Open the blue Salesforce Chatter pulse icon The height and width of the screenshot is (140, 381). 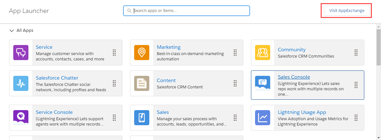click(x=21, y=83)
